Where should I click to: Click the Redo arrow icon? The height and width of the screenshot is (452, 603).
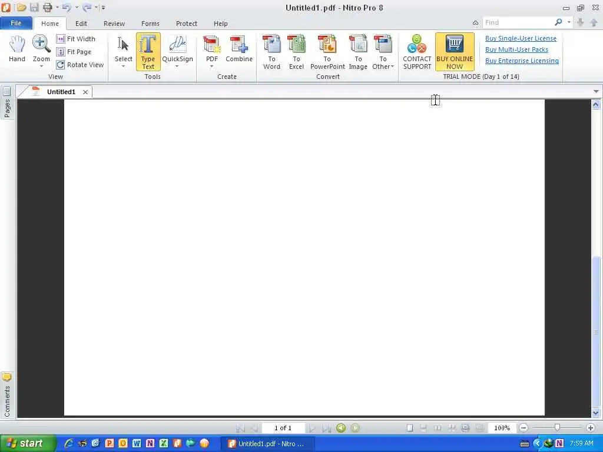tap(87, 7)
